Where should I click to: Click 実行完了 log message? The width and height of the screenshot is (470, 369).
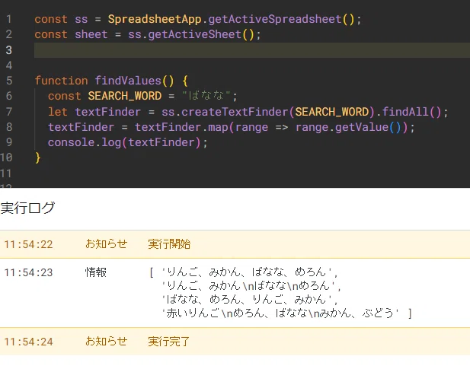coord(169,342)
